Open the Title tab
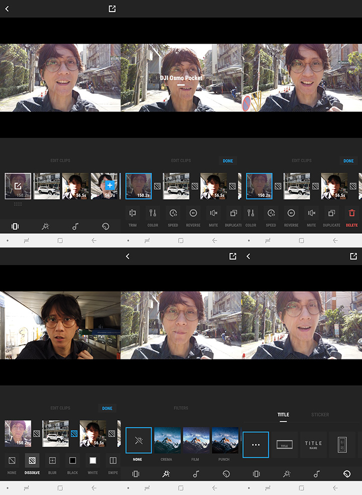 pyautogui.click(x=283, y=415)
